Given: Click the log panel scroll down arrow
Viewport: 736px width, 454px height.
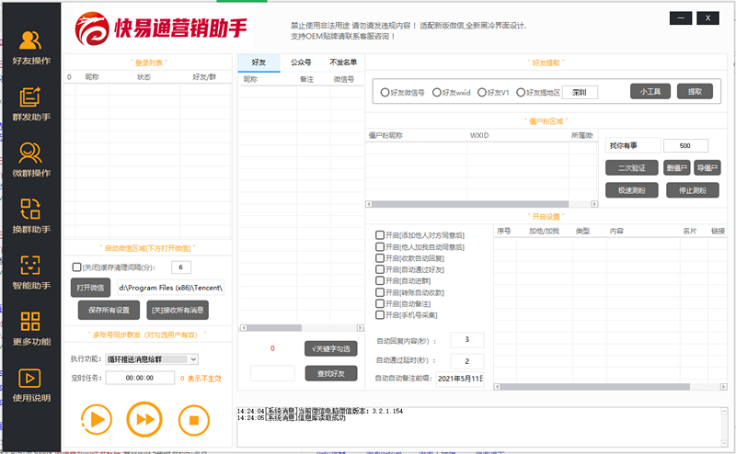Looking at the screenshot, I should pyautogui.click(x=723, y=443).
